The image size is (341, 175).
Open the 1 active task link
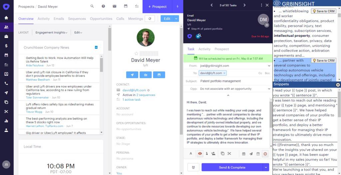click(x=131, y=100)
